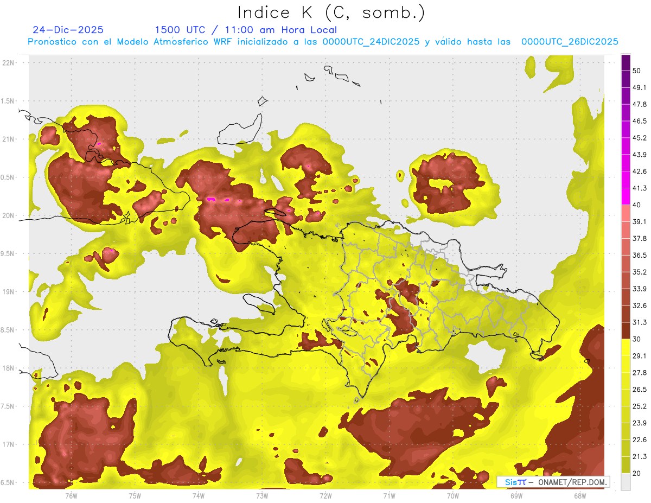Click colorbar label '41.3'
This screenshot has height=503, width=651.
coord(640,188)
